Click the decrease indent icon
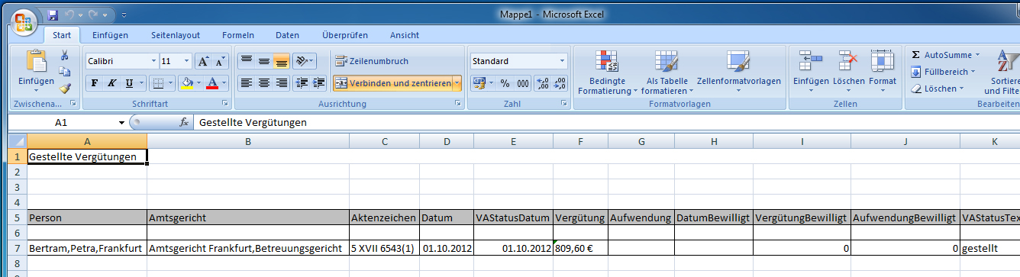Screen dimensions: 1020x277 pyautogui.click(x=301, y=83)
